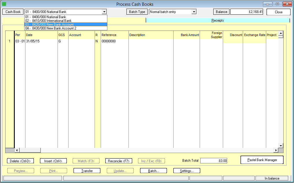
Task: Click the Close button
Action: pos(278,12)
